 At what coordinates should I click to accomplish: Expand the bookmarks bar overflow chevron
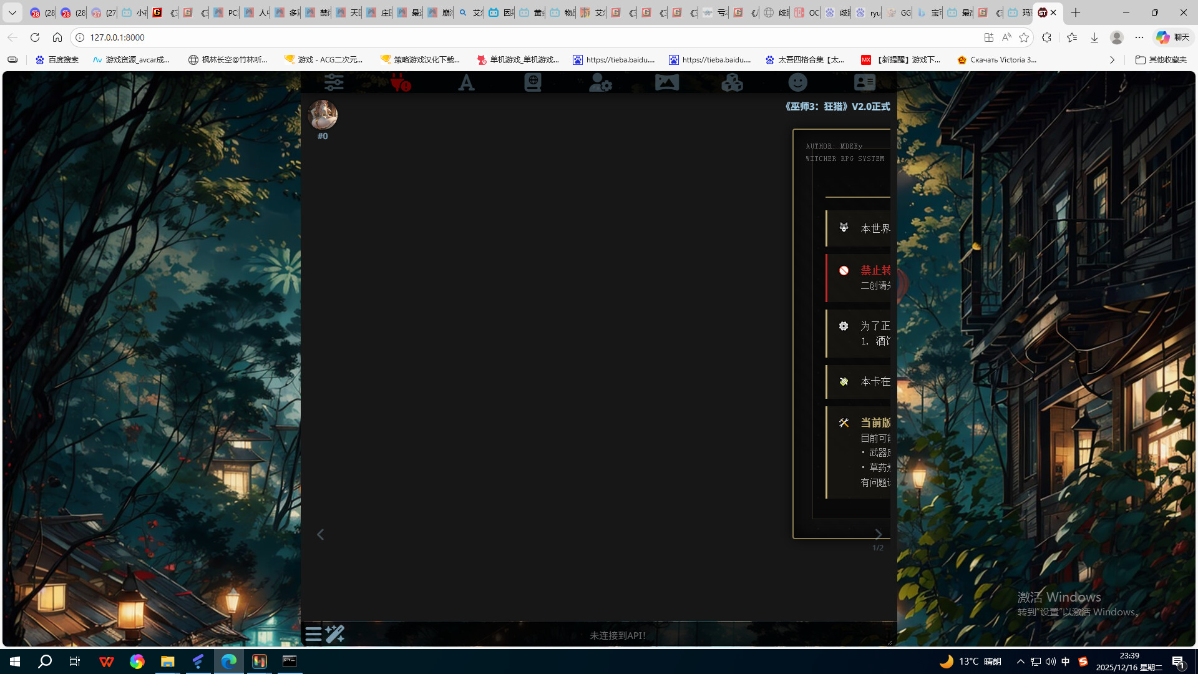(1112, 60)
